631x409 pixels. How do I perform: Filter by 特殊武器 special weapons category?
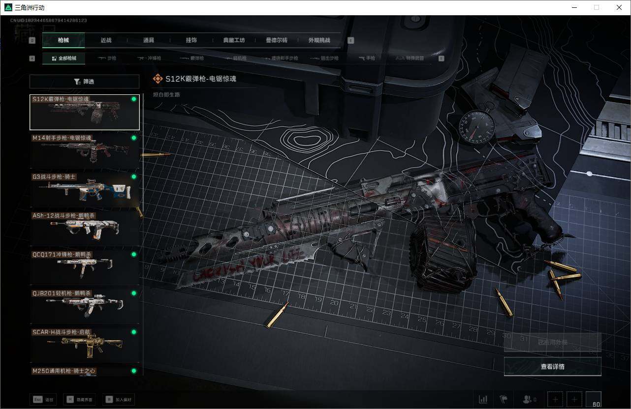(410, 58)
